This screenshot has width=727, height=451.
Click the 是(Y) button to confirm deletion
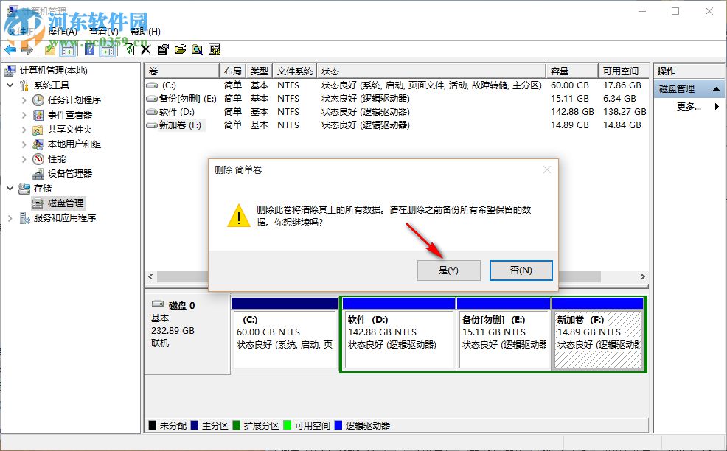click(x=448, y=270)
